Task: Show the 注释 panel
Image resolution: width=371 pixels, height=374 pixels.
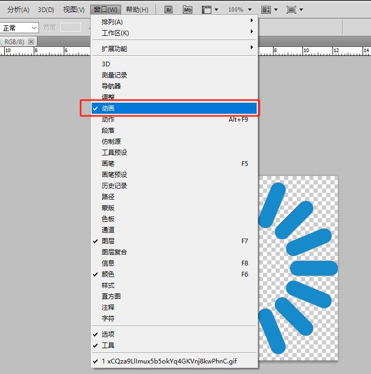Action: pyautogui.click(x=174, y=307)
